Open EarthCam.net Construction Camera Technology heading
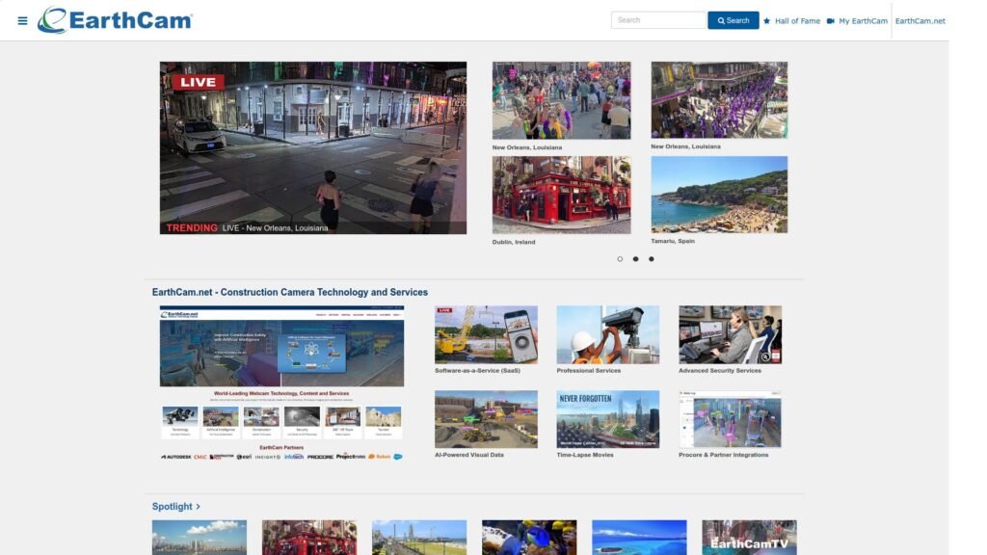 (x=289, y=292)
